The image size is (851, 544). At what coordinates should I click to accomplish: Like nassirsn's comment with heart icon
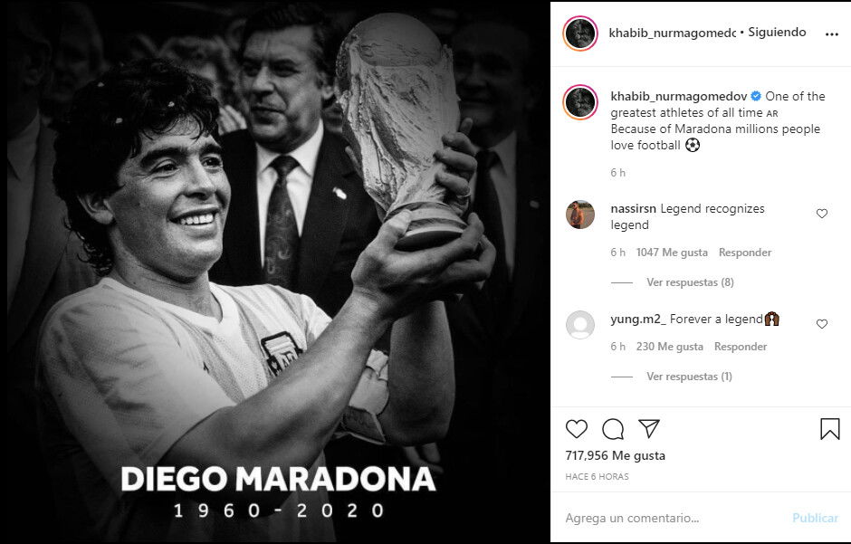click(x=822, y=214)
